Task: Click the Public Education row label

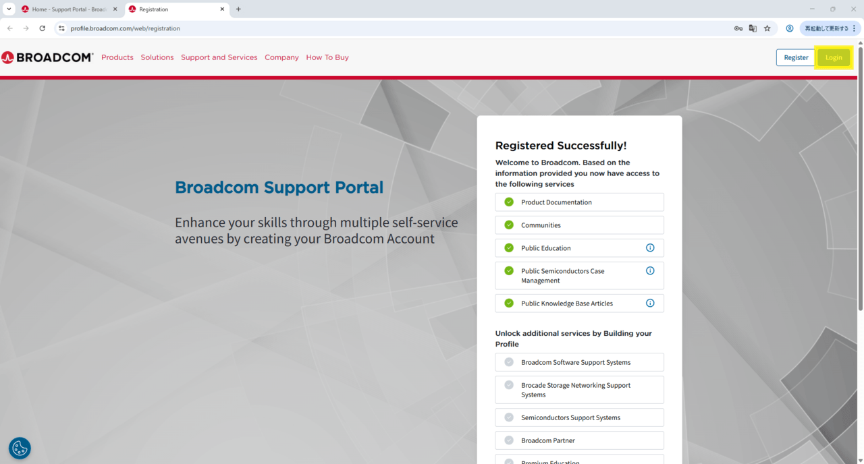Action: [x=546, y=248]
